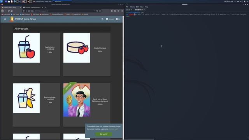Open the Kali Tools bookmark
The image size is (249, 140).
(15, 14)
